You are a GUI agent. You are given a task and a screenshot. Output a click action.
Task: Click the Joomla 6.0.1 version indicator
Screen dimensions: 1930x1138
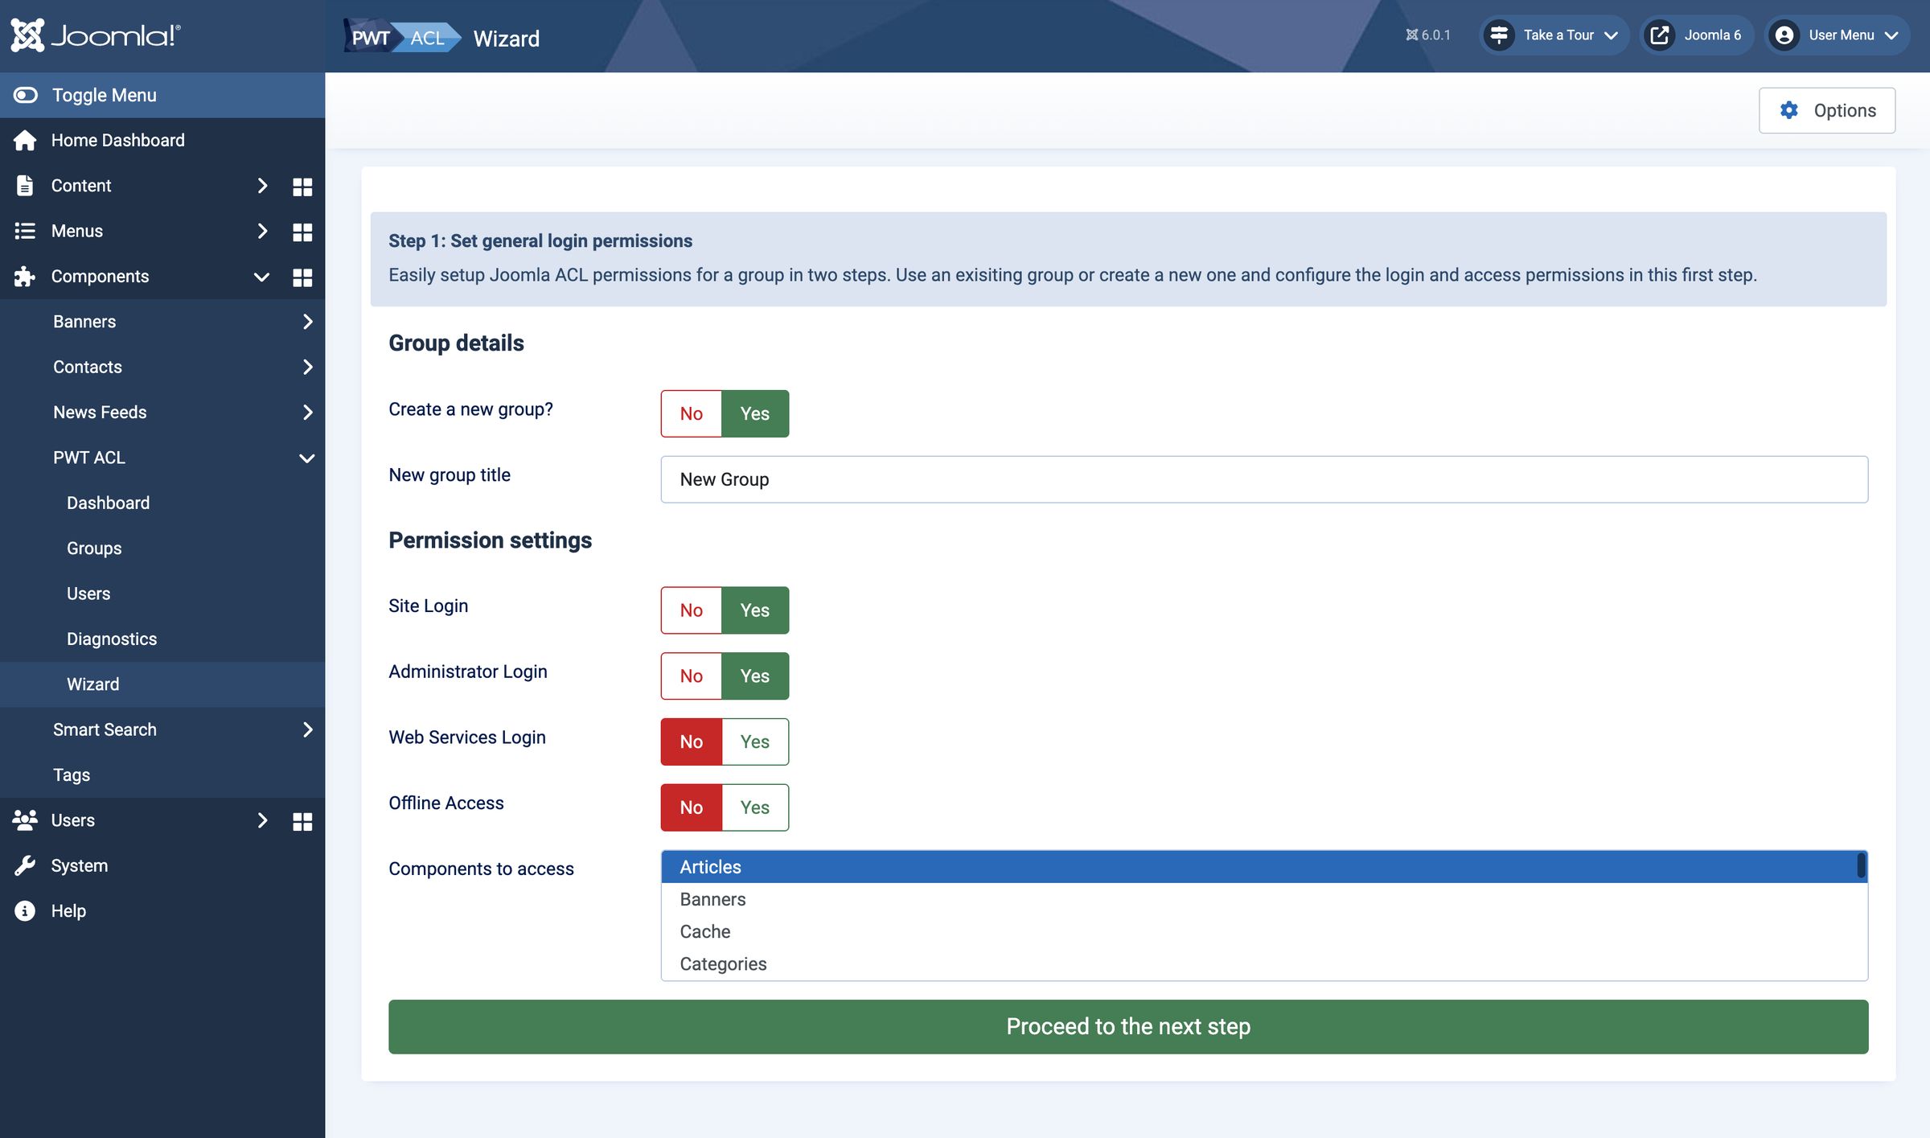pyautogui.click(x=1427, y=35)
